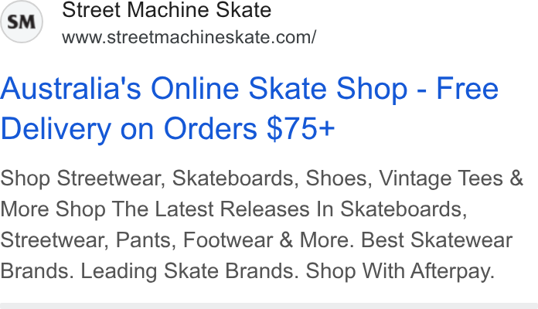Viewport: 538px width, 309px height.
Task: Click the word 'Online' in the blue headline
Action: pos(195,89)
